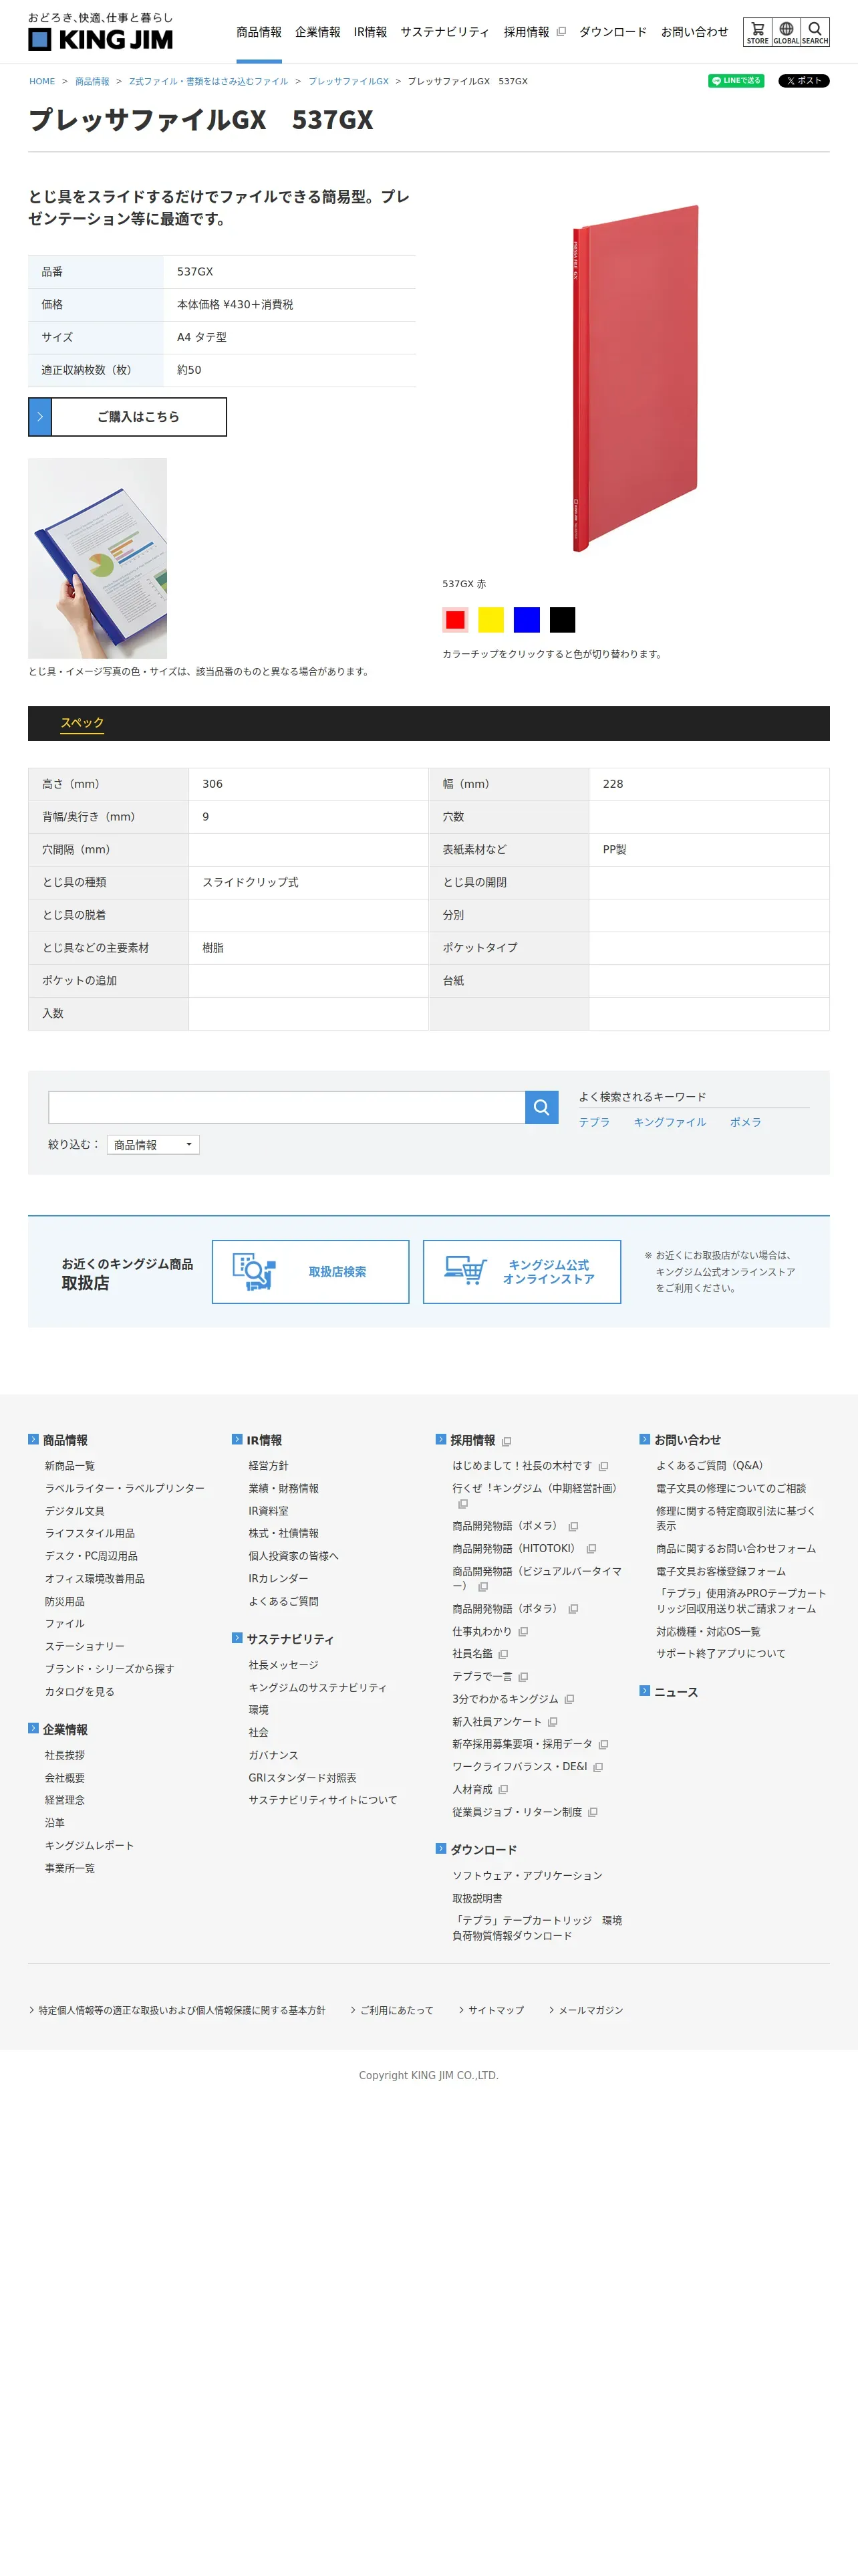Open footer link 取扱説明書
Image resolution: width=858 pixels, height=2576 pixels.
(477, 1898)
